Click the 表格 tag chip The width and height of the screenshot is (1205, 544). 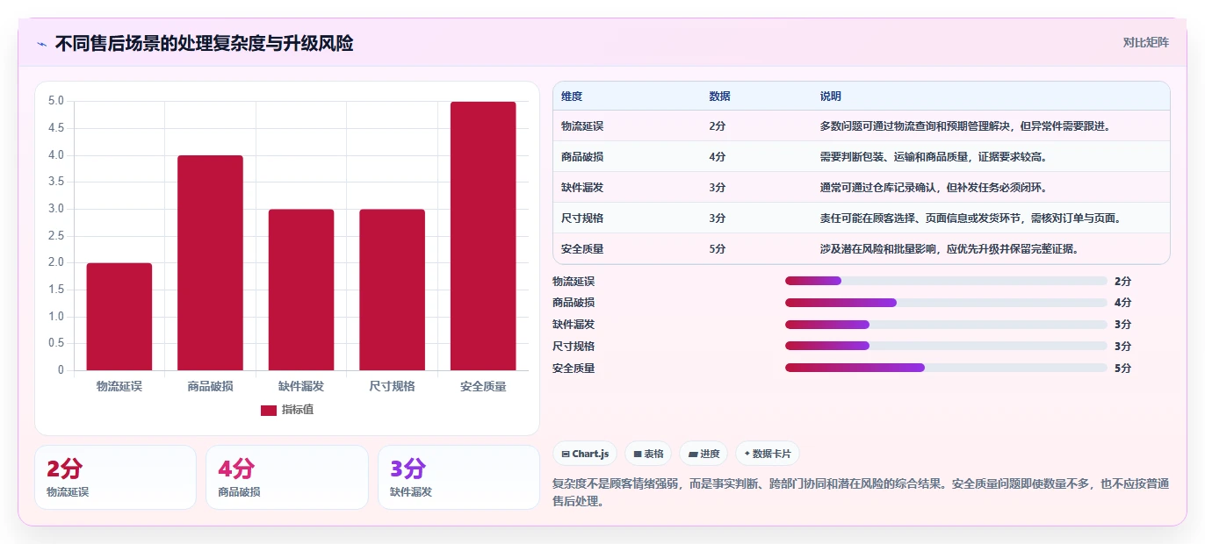click(648, 454)
